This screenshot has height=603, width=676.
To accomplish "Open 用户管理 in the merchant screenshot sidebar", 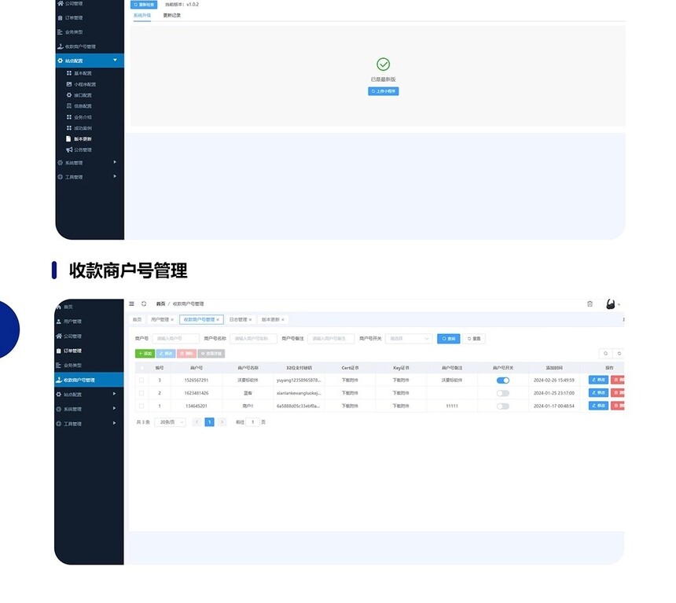I will (68, 322).
